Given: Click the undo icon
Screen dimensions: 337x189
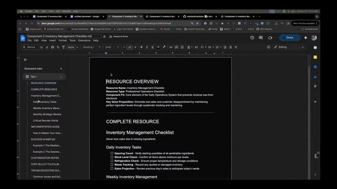Looking at the screenshot, I should tap(41, 47).
